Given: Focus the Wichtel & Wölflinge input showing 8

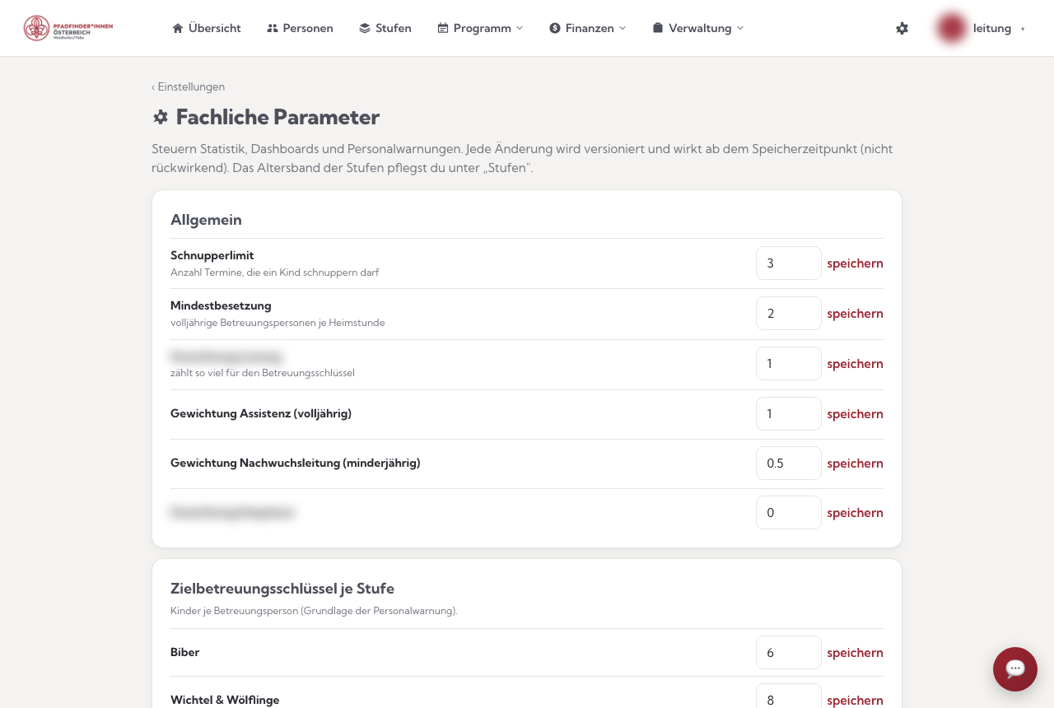Looking at the screenshot, I should tap(789, 696).
